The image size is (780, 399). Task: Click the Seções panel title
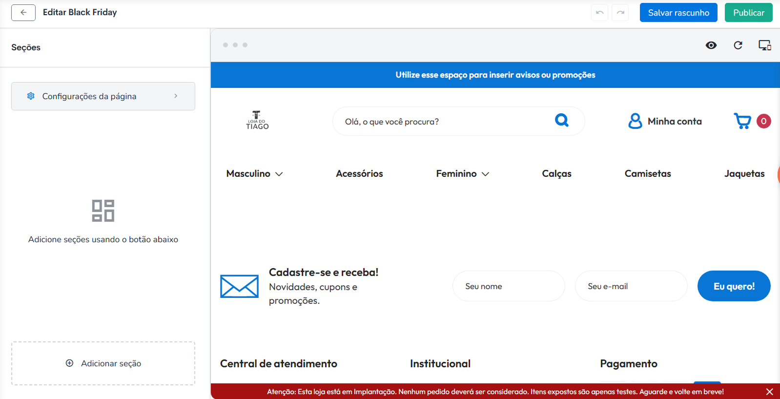26,47
